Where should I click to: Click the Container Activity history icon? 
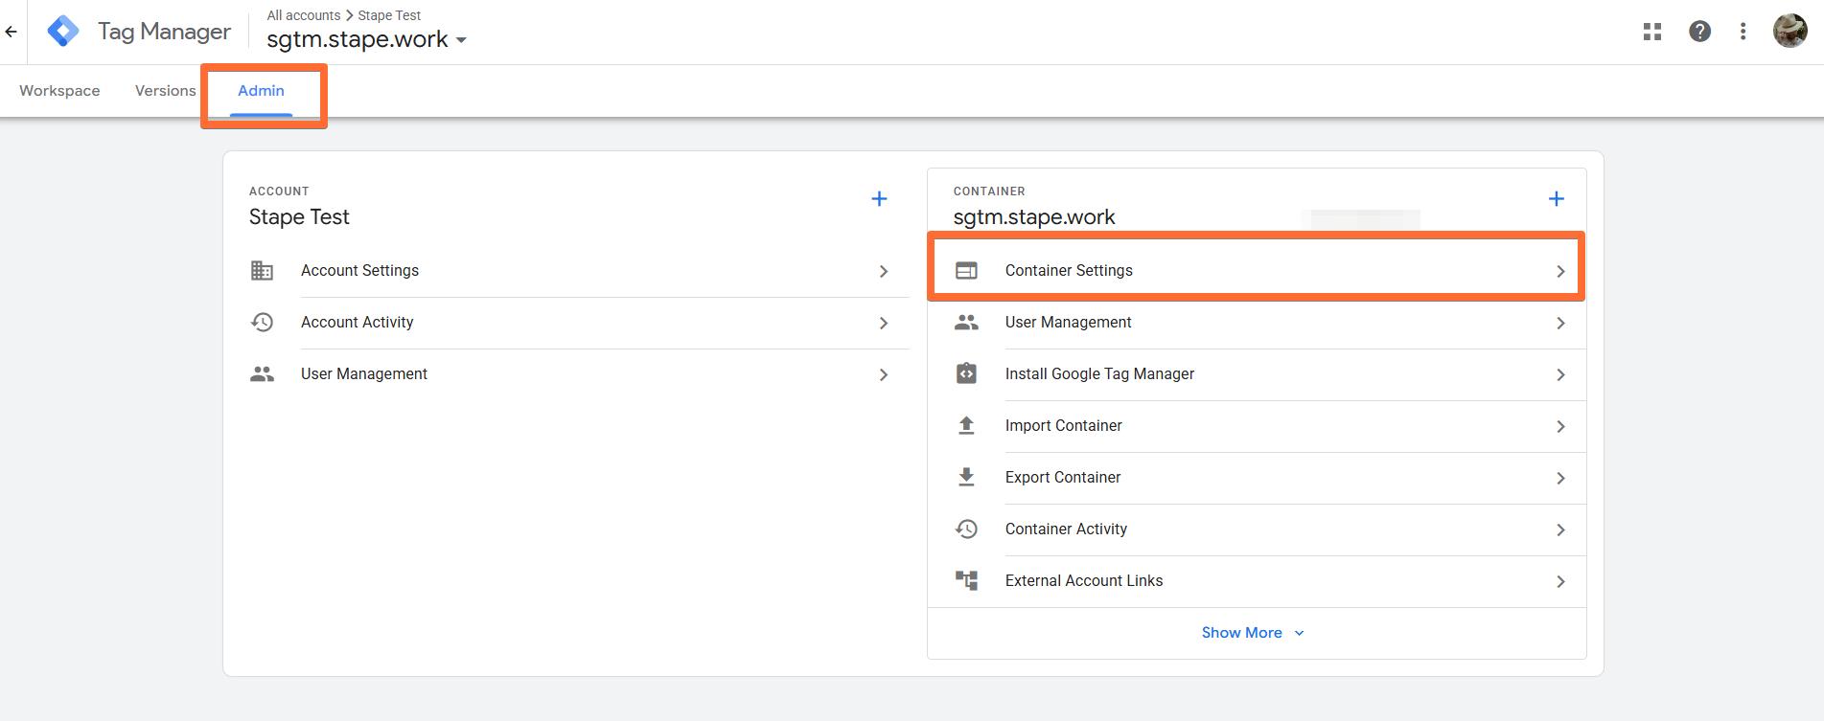(966, 529)
